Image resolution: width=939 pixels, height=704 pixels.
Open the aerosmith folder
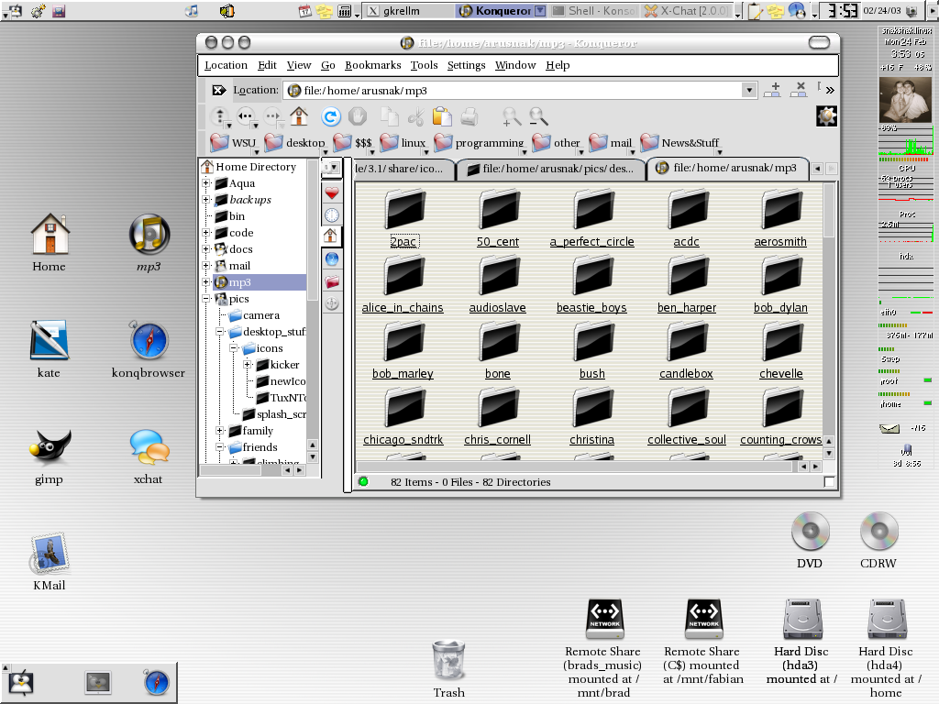[x=780, y=210]
